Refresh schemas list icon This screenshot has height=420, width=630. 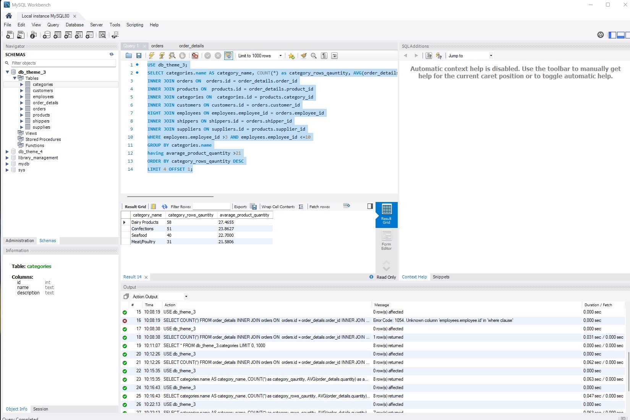click(112, 55)
